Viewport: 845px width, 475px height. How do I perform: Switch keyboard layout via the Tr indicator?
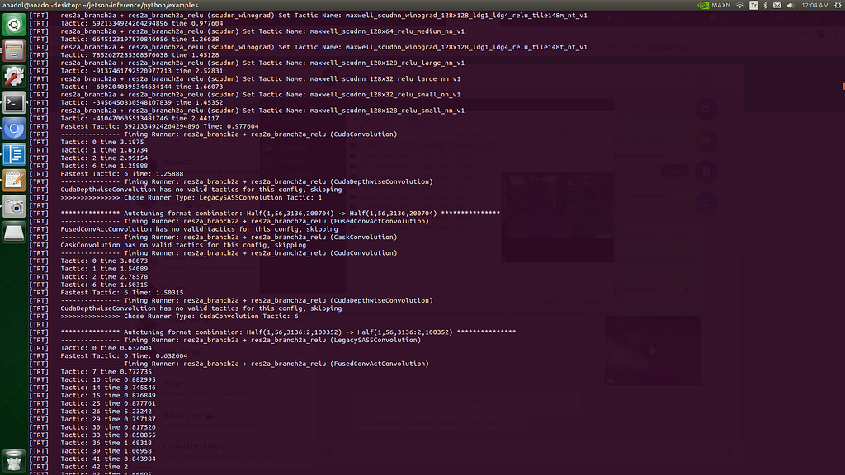753,6
